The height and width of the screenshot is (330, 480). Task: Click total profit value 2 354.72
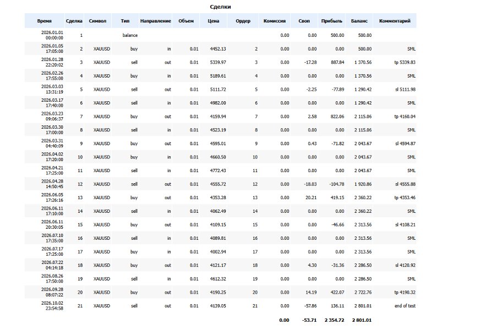(334, 320)
